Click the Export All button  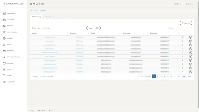186,23
